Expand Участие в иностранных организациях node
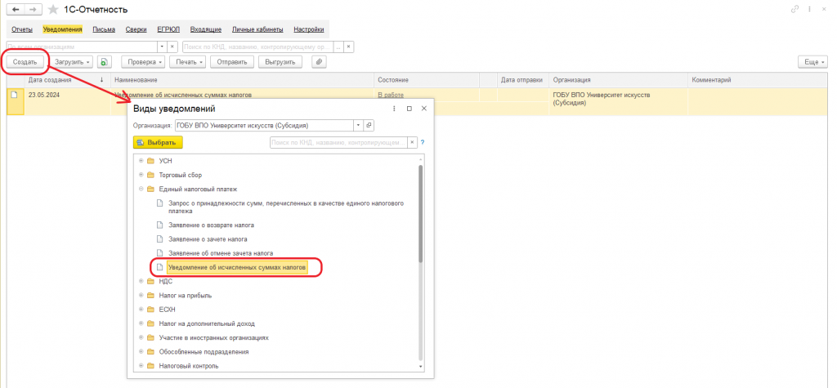 pos(141,338)
